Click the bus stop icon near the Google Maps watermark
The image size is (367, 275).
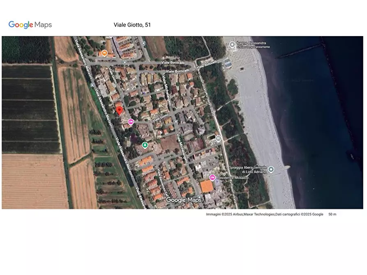pos(199,197)
